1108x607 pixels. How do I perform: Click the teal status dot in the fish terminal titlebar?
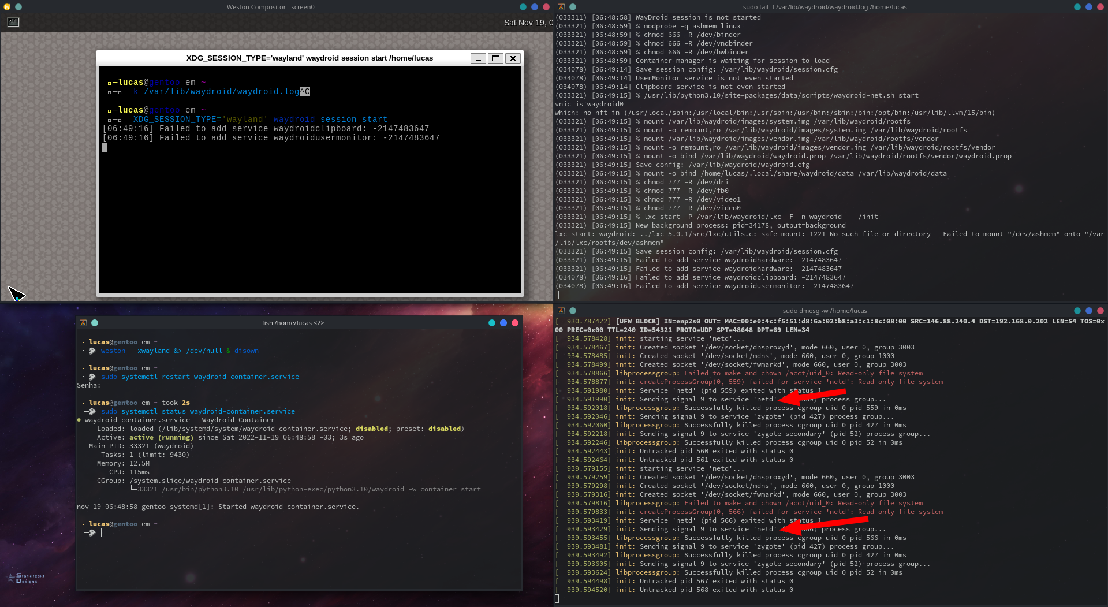click(95, 323)
